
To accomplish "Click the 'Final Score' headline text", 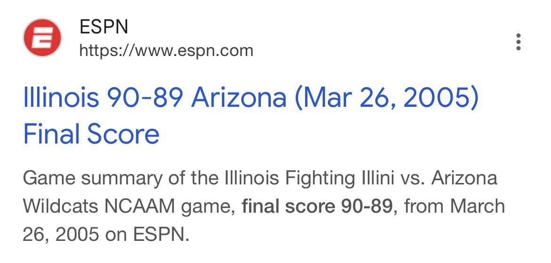I will [x=91, y=134].
